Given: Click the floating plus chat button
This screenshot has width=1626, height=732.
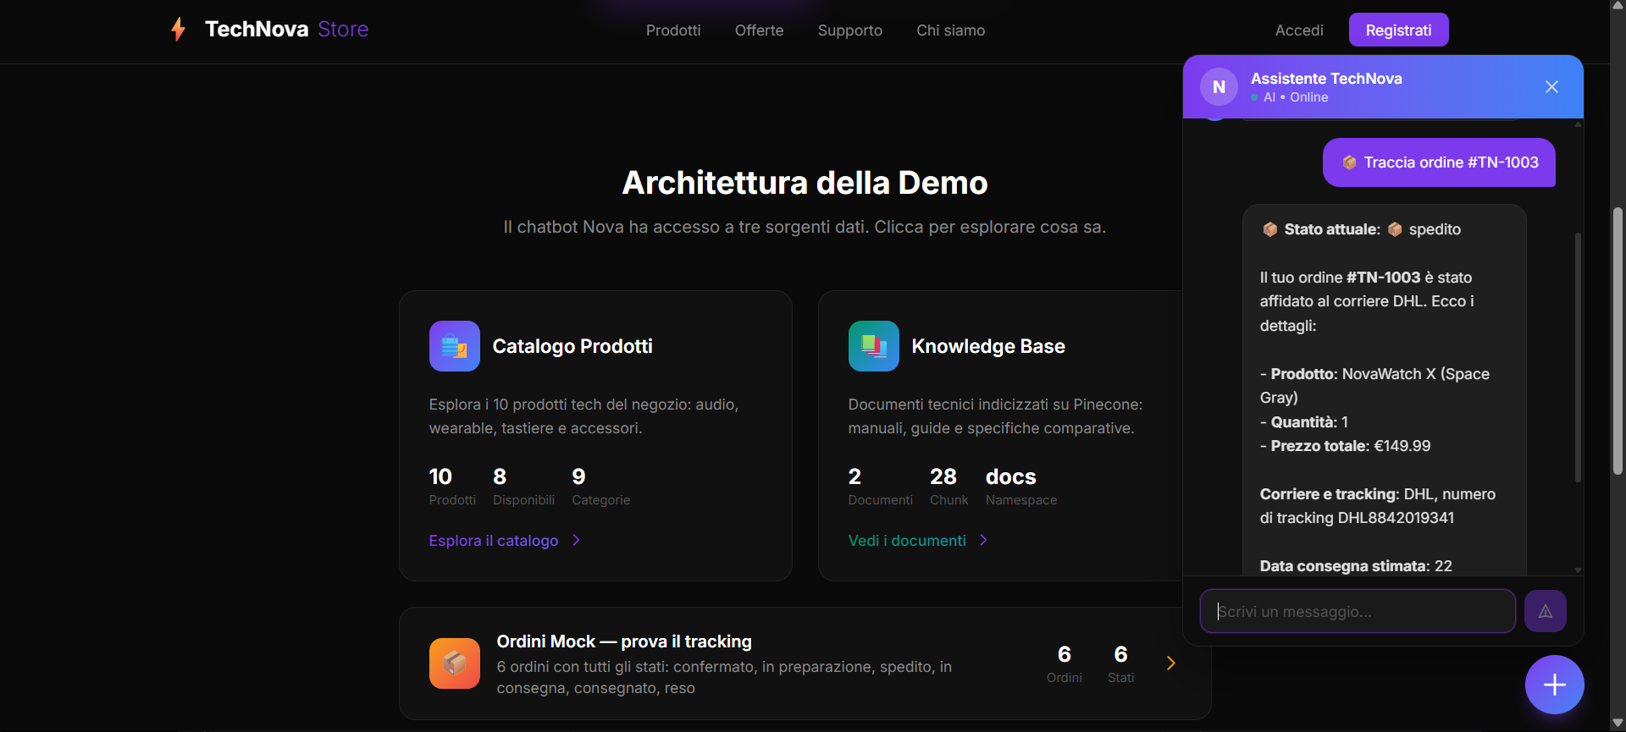Looking at the screenshot, I should click(1554, 685).
